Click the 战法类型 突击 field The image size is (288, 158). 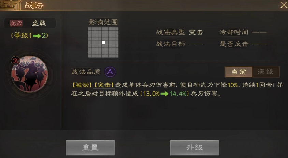pyautogui.click(x=179, y=32)
